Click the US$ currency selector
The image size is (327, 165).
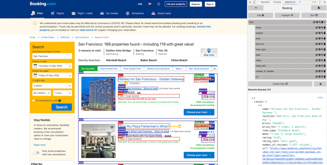click(140, 4)
